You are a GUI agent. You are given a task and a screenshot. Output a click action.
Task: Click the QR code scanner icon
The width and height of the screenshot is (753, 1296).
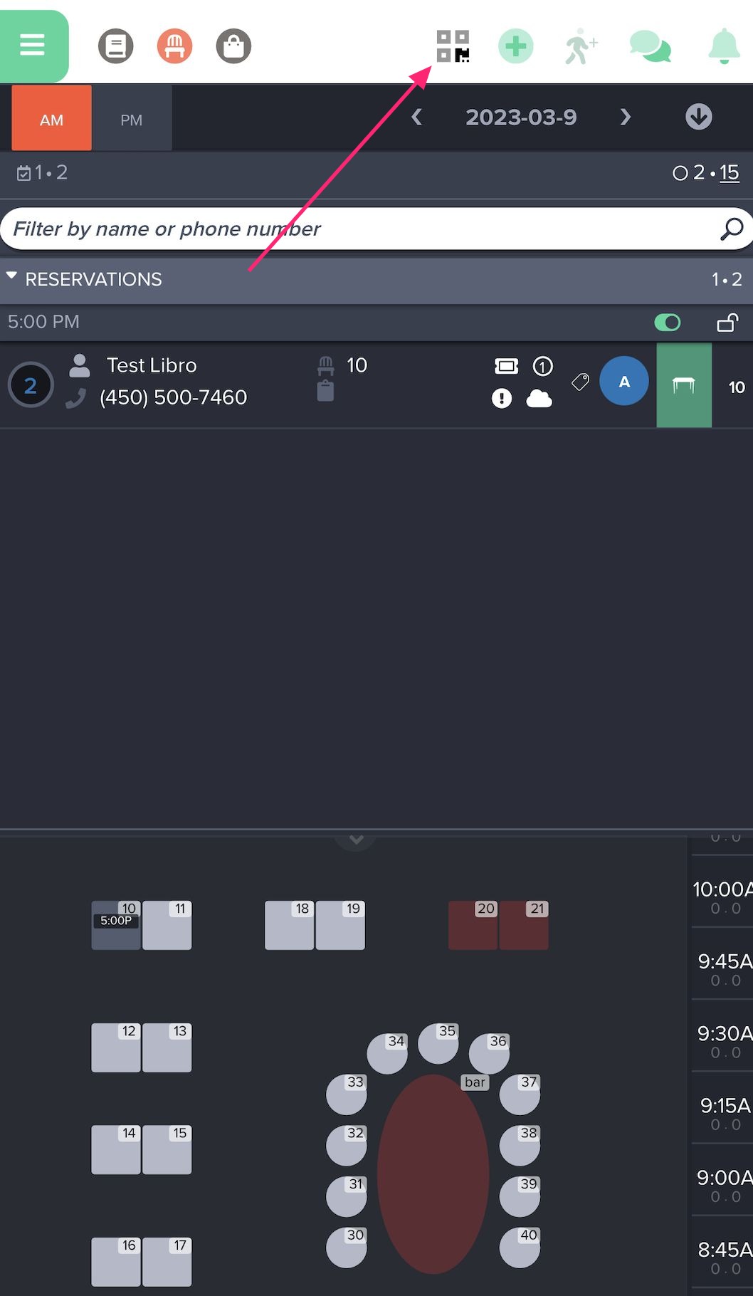[x=453, y=46]
